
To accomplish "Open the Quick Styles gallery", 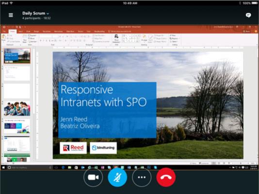I will (150, 38).
